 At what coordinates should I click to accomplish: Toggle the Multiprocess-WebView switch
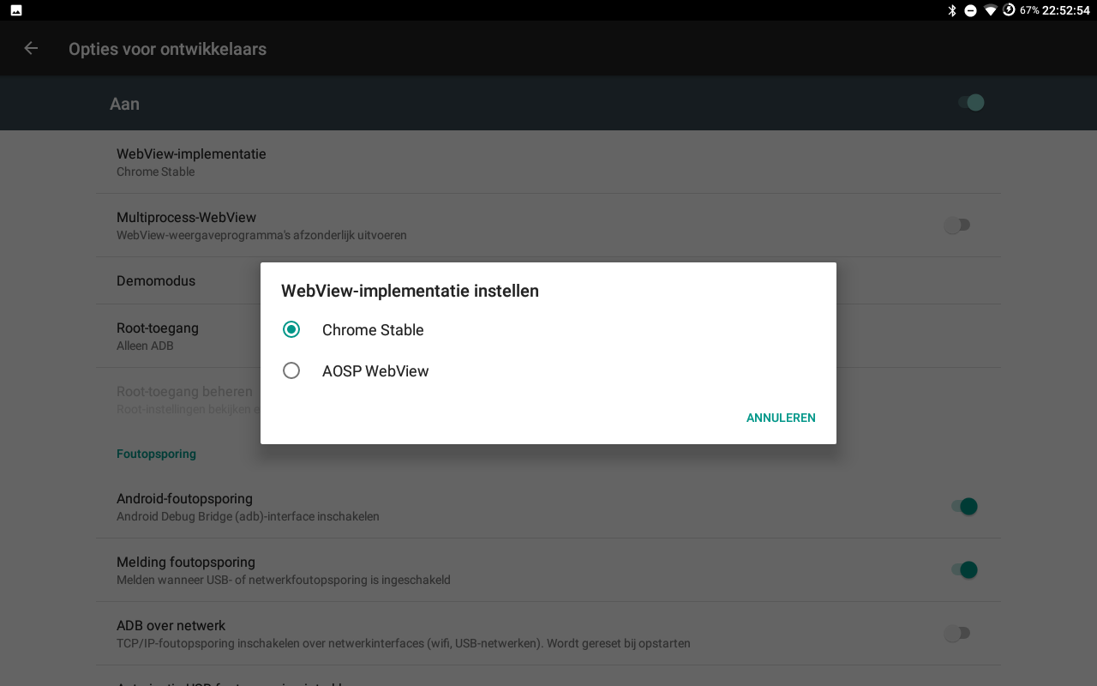point(956,225)
